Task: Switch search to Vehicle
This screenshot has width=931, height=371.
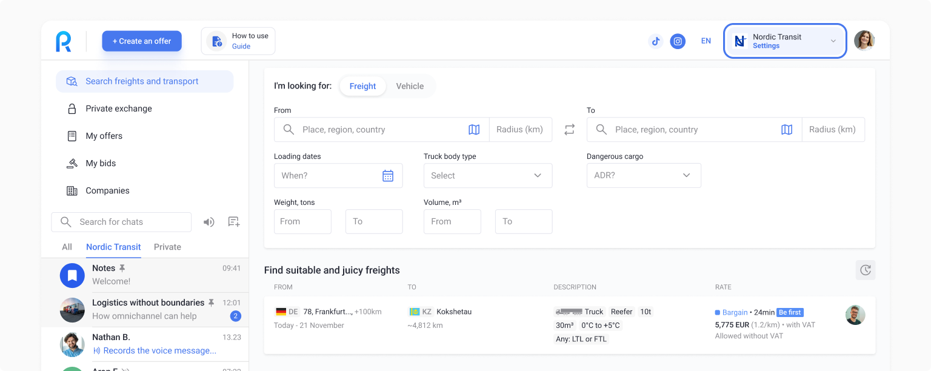Action: pyautogui.click(x=410, y=86)
